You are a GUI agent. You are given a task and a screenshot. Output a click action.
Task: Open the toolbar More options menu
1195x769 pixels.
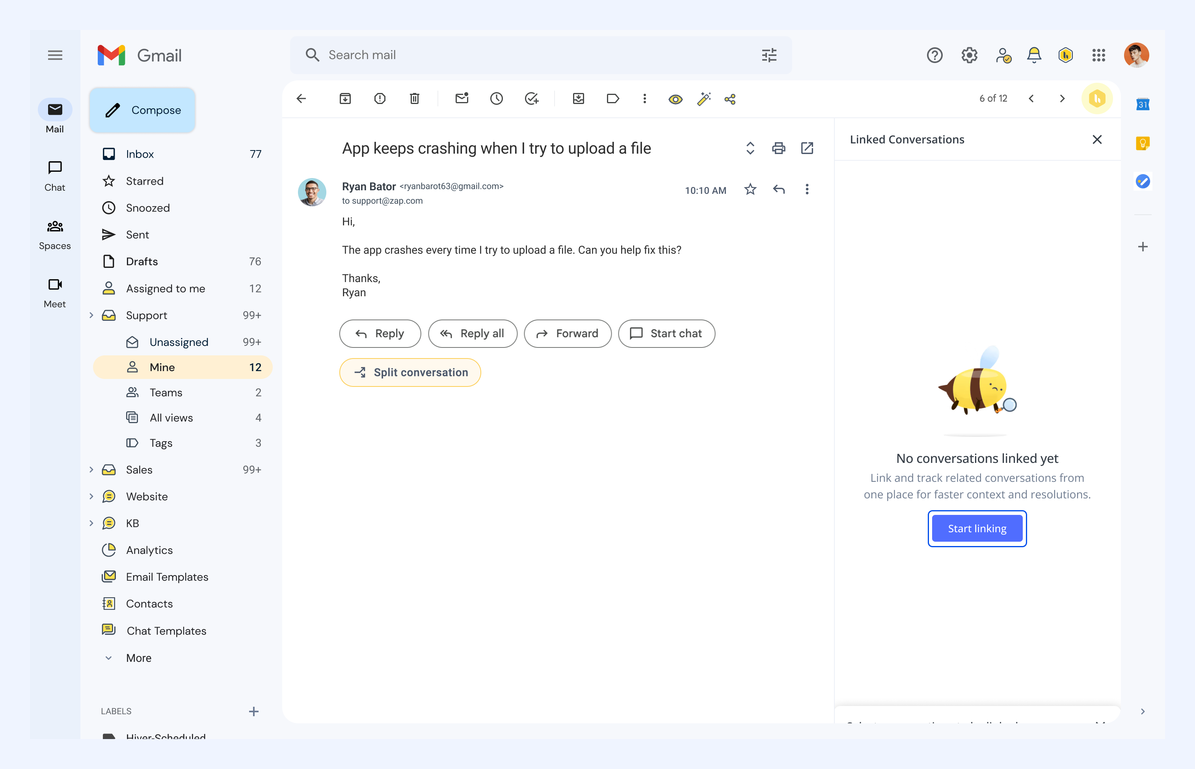[x=644, y=99]
